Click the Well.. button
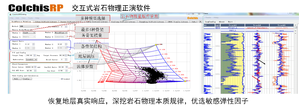 click(17, 79)
